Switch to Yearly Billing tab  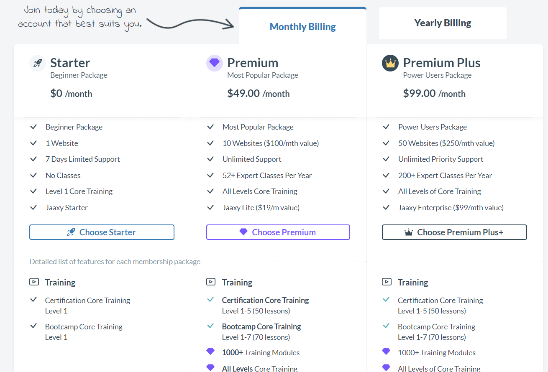click(x=443, y=23)
